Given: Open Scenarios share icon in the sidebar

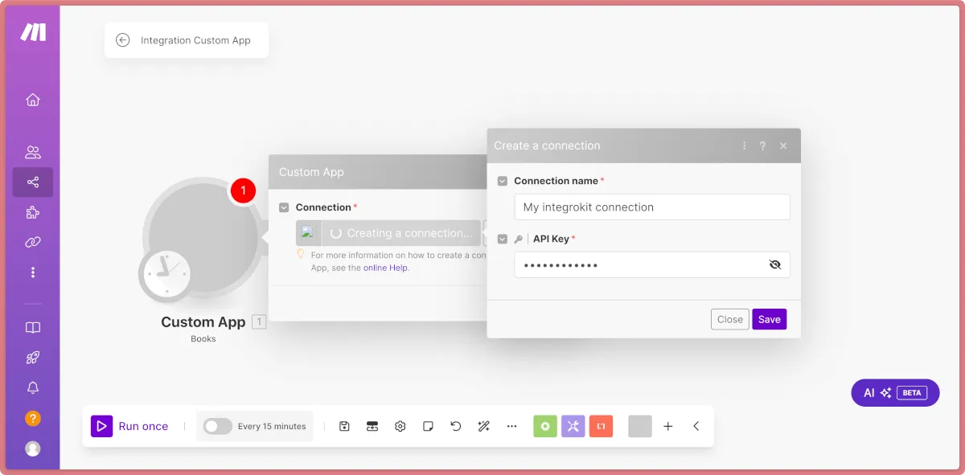Looking at the screenshot, I should point(33,182).
